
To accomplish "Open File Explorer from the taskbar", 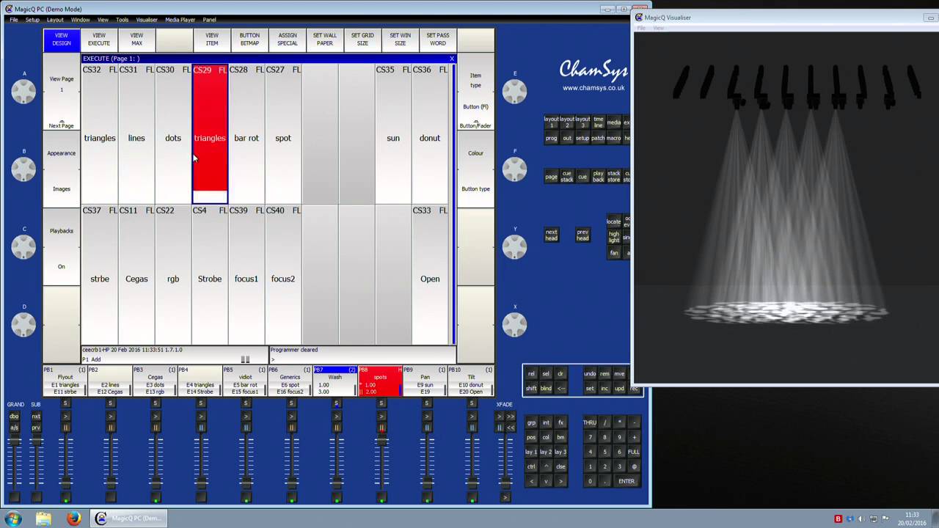I will (44, 518).
